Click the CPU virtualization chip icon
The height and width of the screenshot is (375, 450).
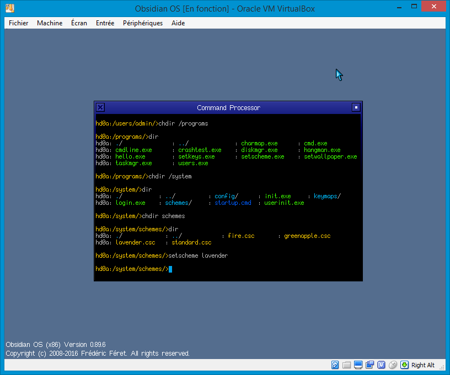(x=381, y=365)
